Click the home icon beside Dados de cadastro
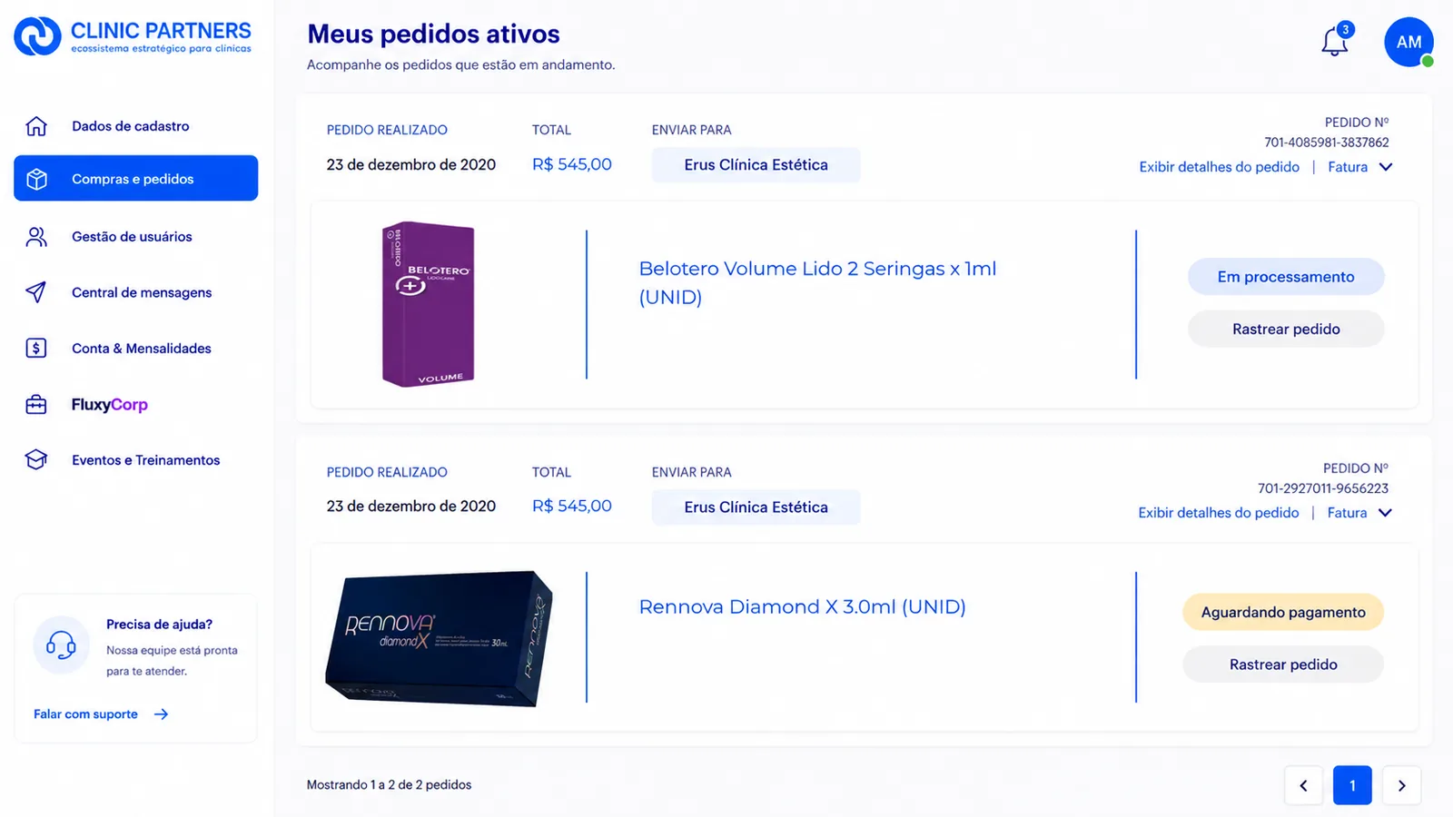Image resolution: width=1453 pixels, height=817 pixels. [36, 126]
